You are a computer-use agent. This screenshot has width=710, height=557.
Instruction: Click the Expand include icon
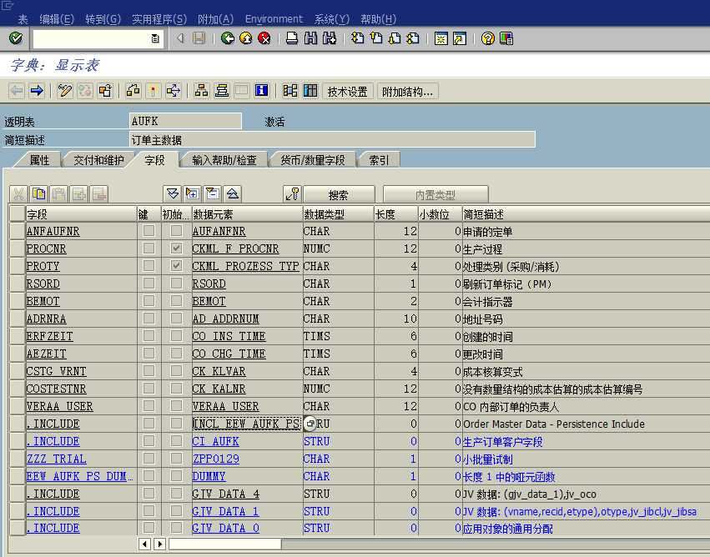tap(192, 194)
